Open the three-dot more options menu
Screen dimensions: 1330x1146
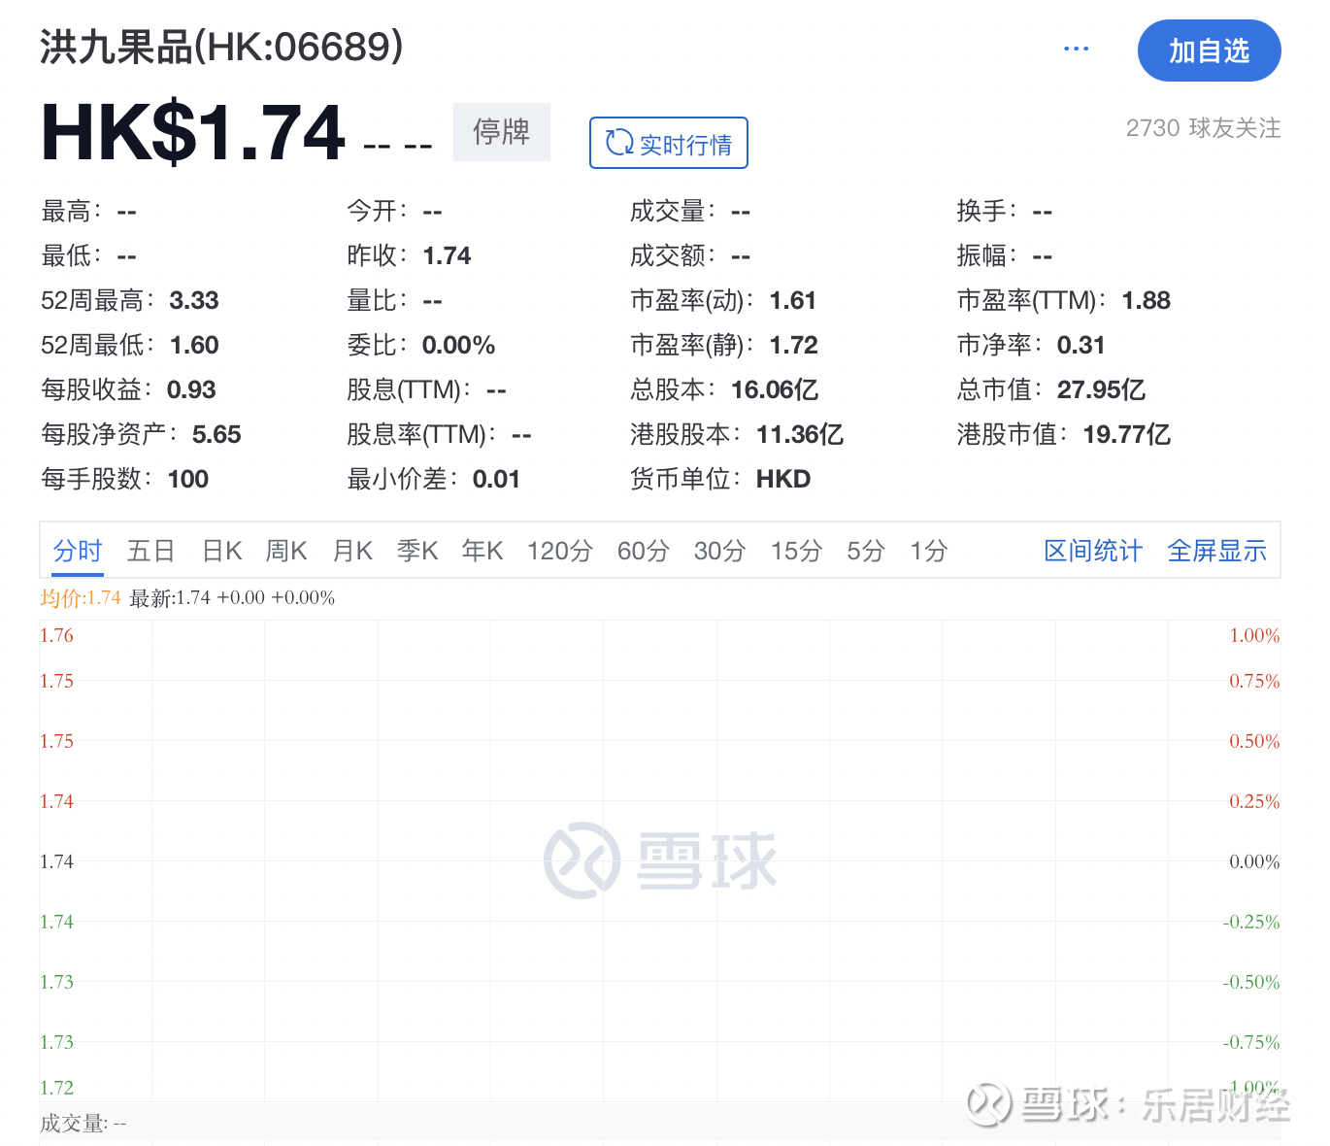1076,49
